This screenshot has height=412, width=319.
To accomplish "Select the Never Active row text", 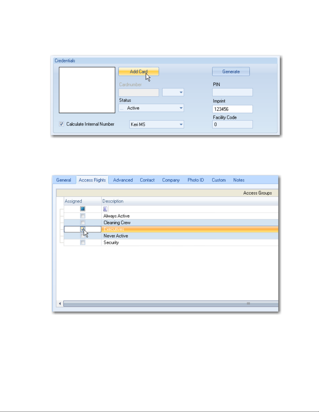I will pos(116,236).
